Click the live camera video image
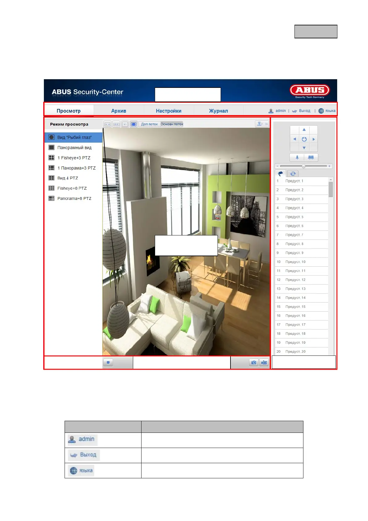 (186, 242)
